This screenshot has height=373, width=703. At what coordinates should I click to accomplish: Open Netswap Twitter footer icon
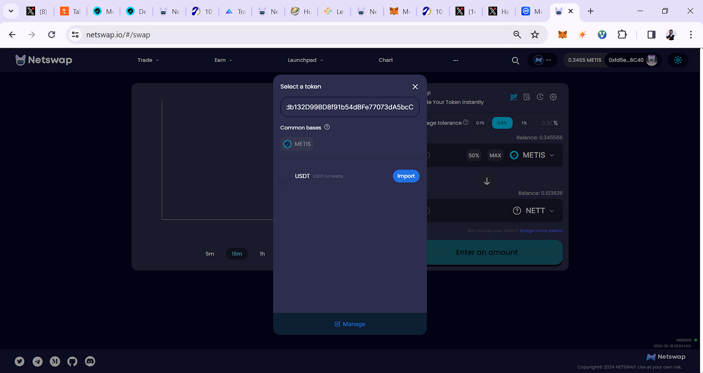20,361
